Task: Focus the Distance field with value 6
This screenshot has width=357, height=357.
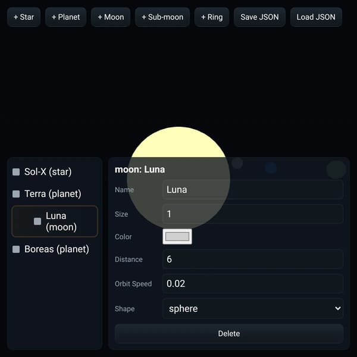Action: tap(253, 259)
